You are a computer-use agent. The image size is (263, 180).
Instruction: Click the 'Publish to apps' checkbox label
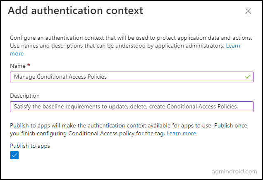[x=30, y=146]
